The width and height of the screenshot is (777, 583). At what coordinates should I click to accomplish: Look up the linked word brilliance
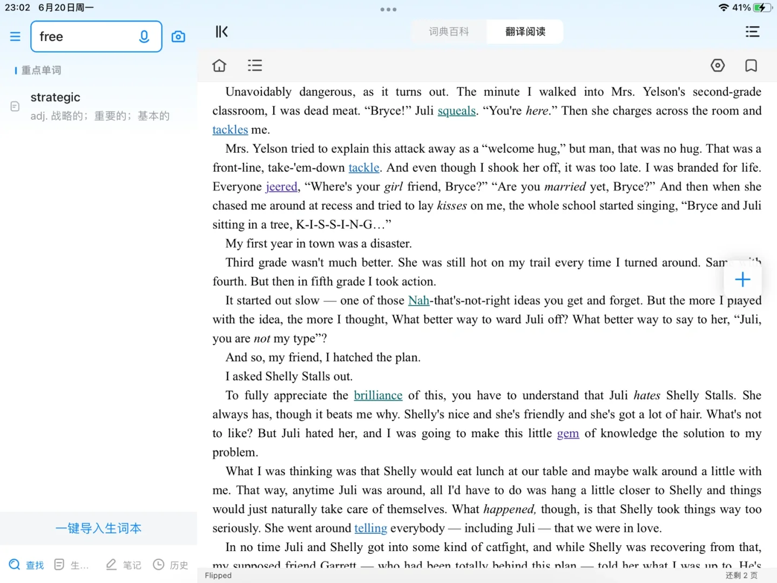click(378, 395)
